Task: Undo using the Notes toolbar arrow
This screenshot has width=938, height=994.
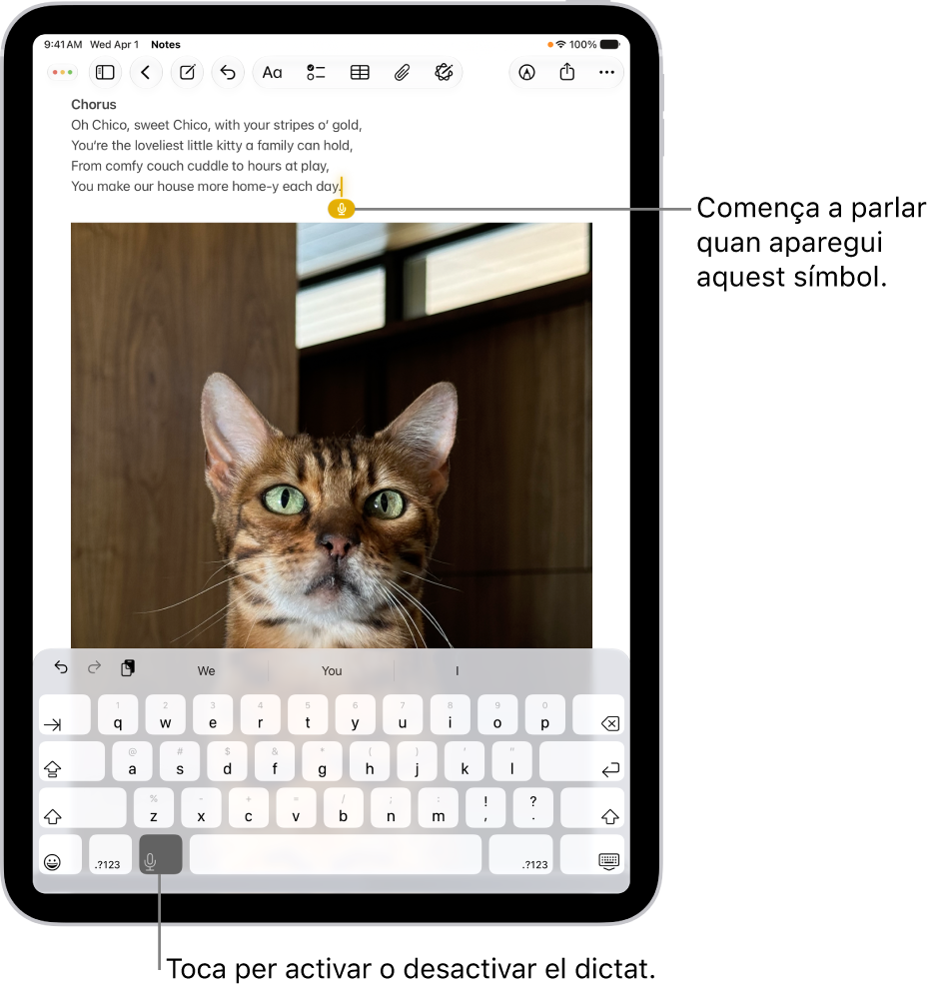Action: (x=228, y=73)
